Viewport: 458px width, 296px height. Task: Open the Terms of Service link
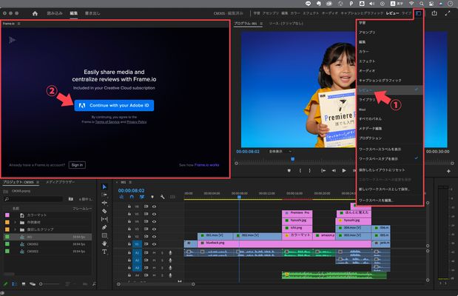[107, 122]
